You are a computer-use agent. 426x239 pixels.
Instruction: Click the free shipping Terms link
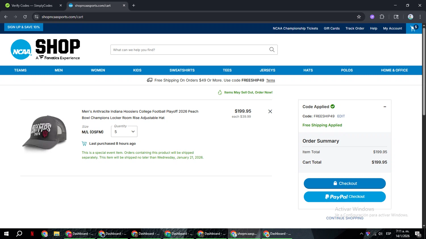(x=271, y=80)
